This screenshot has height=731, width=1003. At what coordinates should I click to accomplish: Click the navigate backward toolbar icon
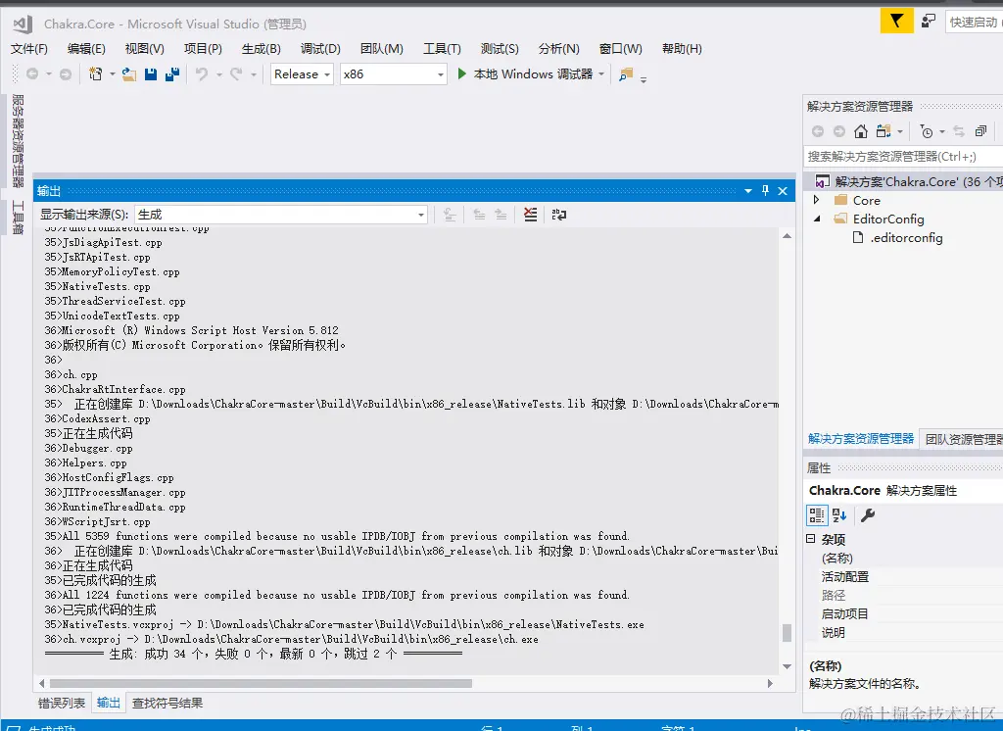[x=32, y=74]
